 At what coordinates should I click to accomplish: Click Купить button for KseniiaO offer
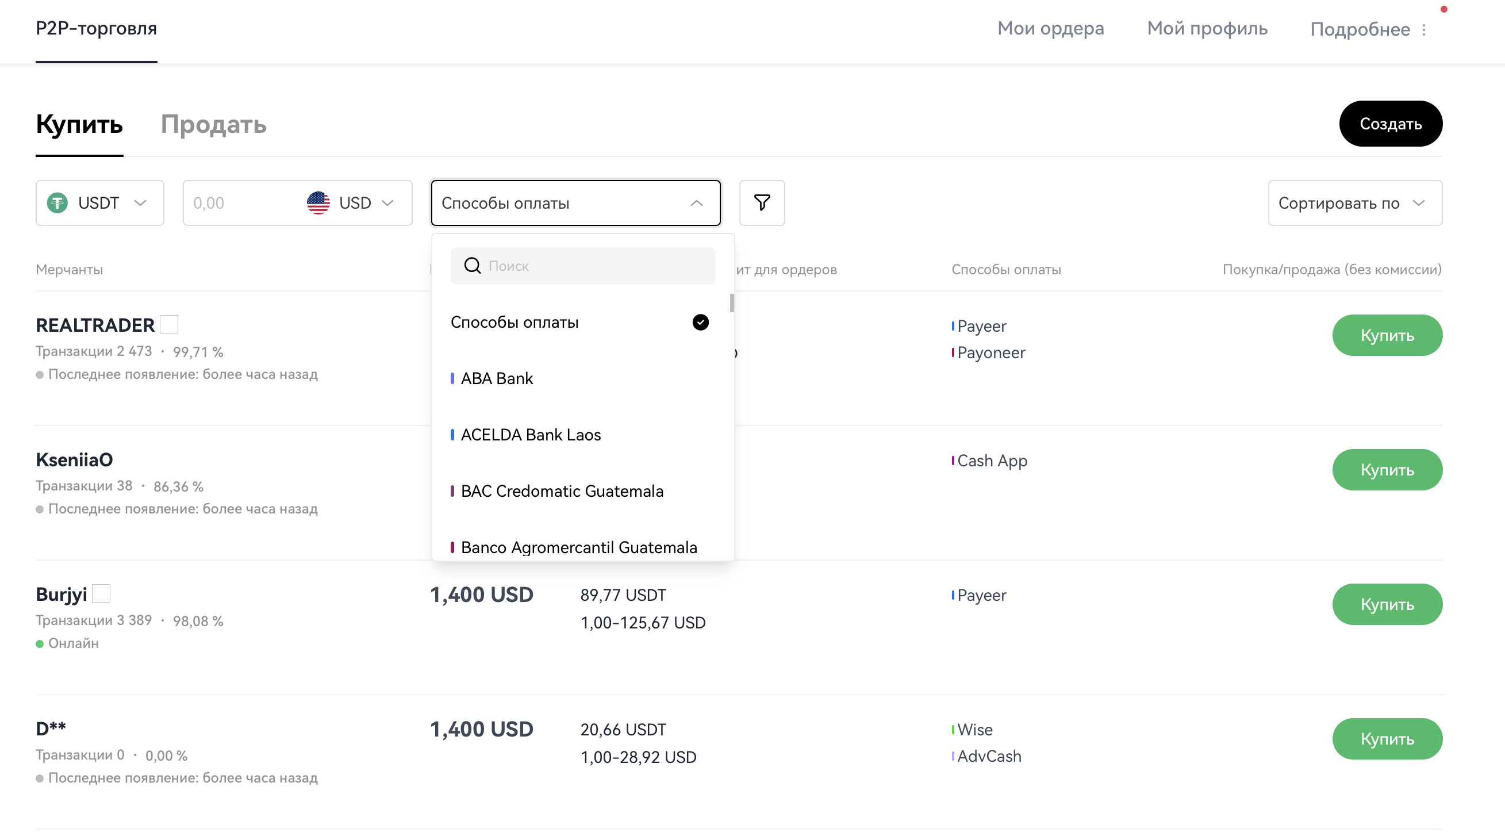pos(1387,470)
